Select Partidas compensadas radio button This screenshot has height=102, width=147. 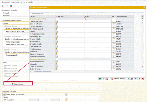click(5, 37)
